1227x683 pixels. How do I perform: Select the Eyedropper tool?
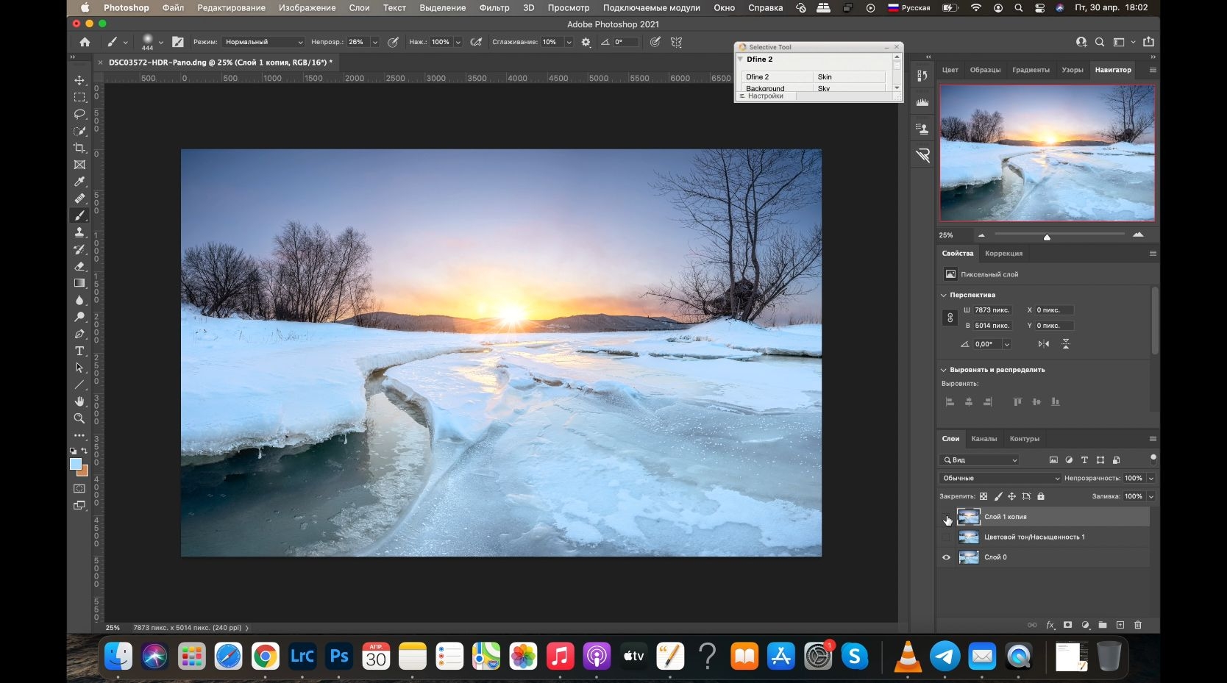click(79, 182)
